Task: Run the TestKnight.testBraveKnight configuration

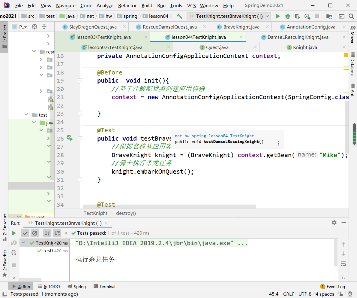Action: coord(278,16)
